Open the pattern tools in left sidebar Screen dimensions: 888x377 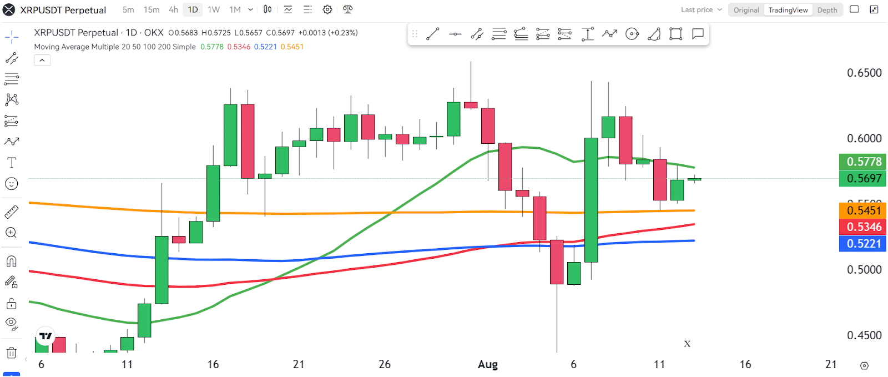[x=12, y=100]
